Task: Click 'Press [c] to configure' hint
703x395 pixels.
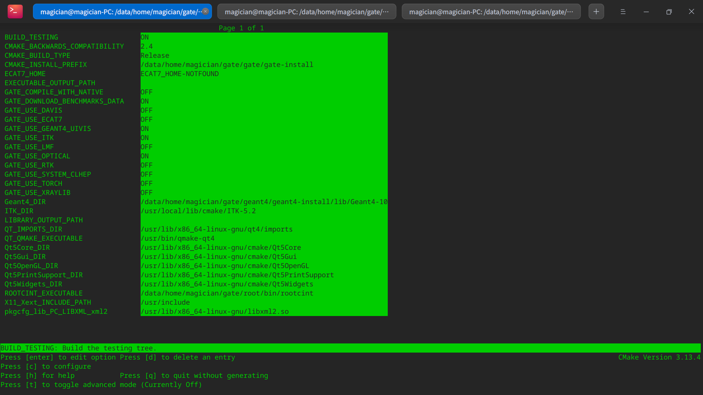Action: click(46, 366)
